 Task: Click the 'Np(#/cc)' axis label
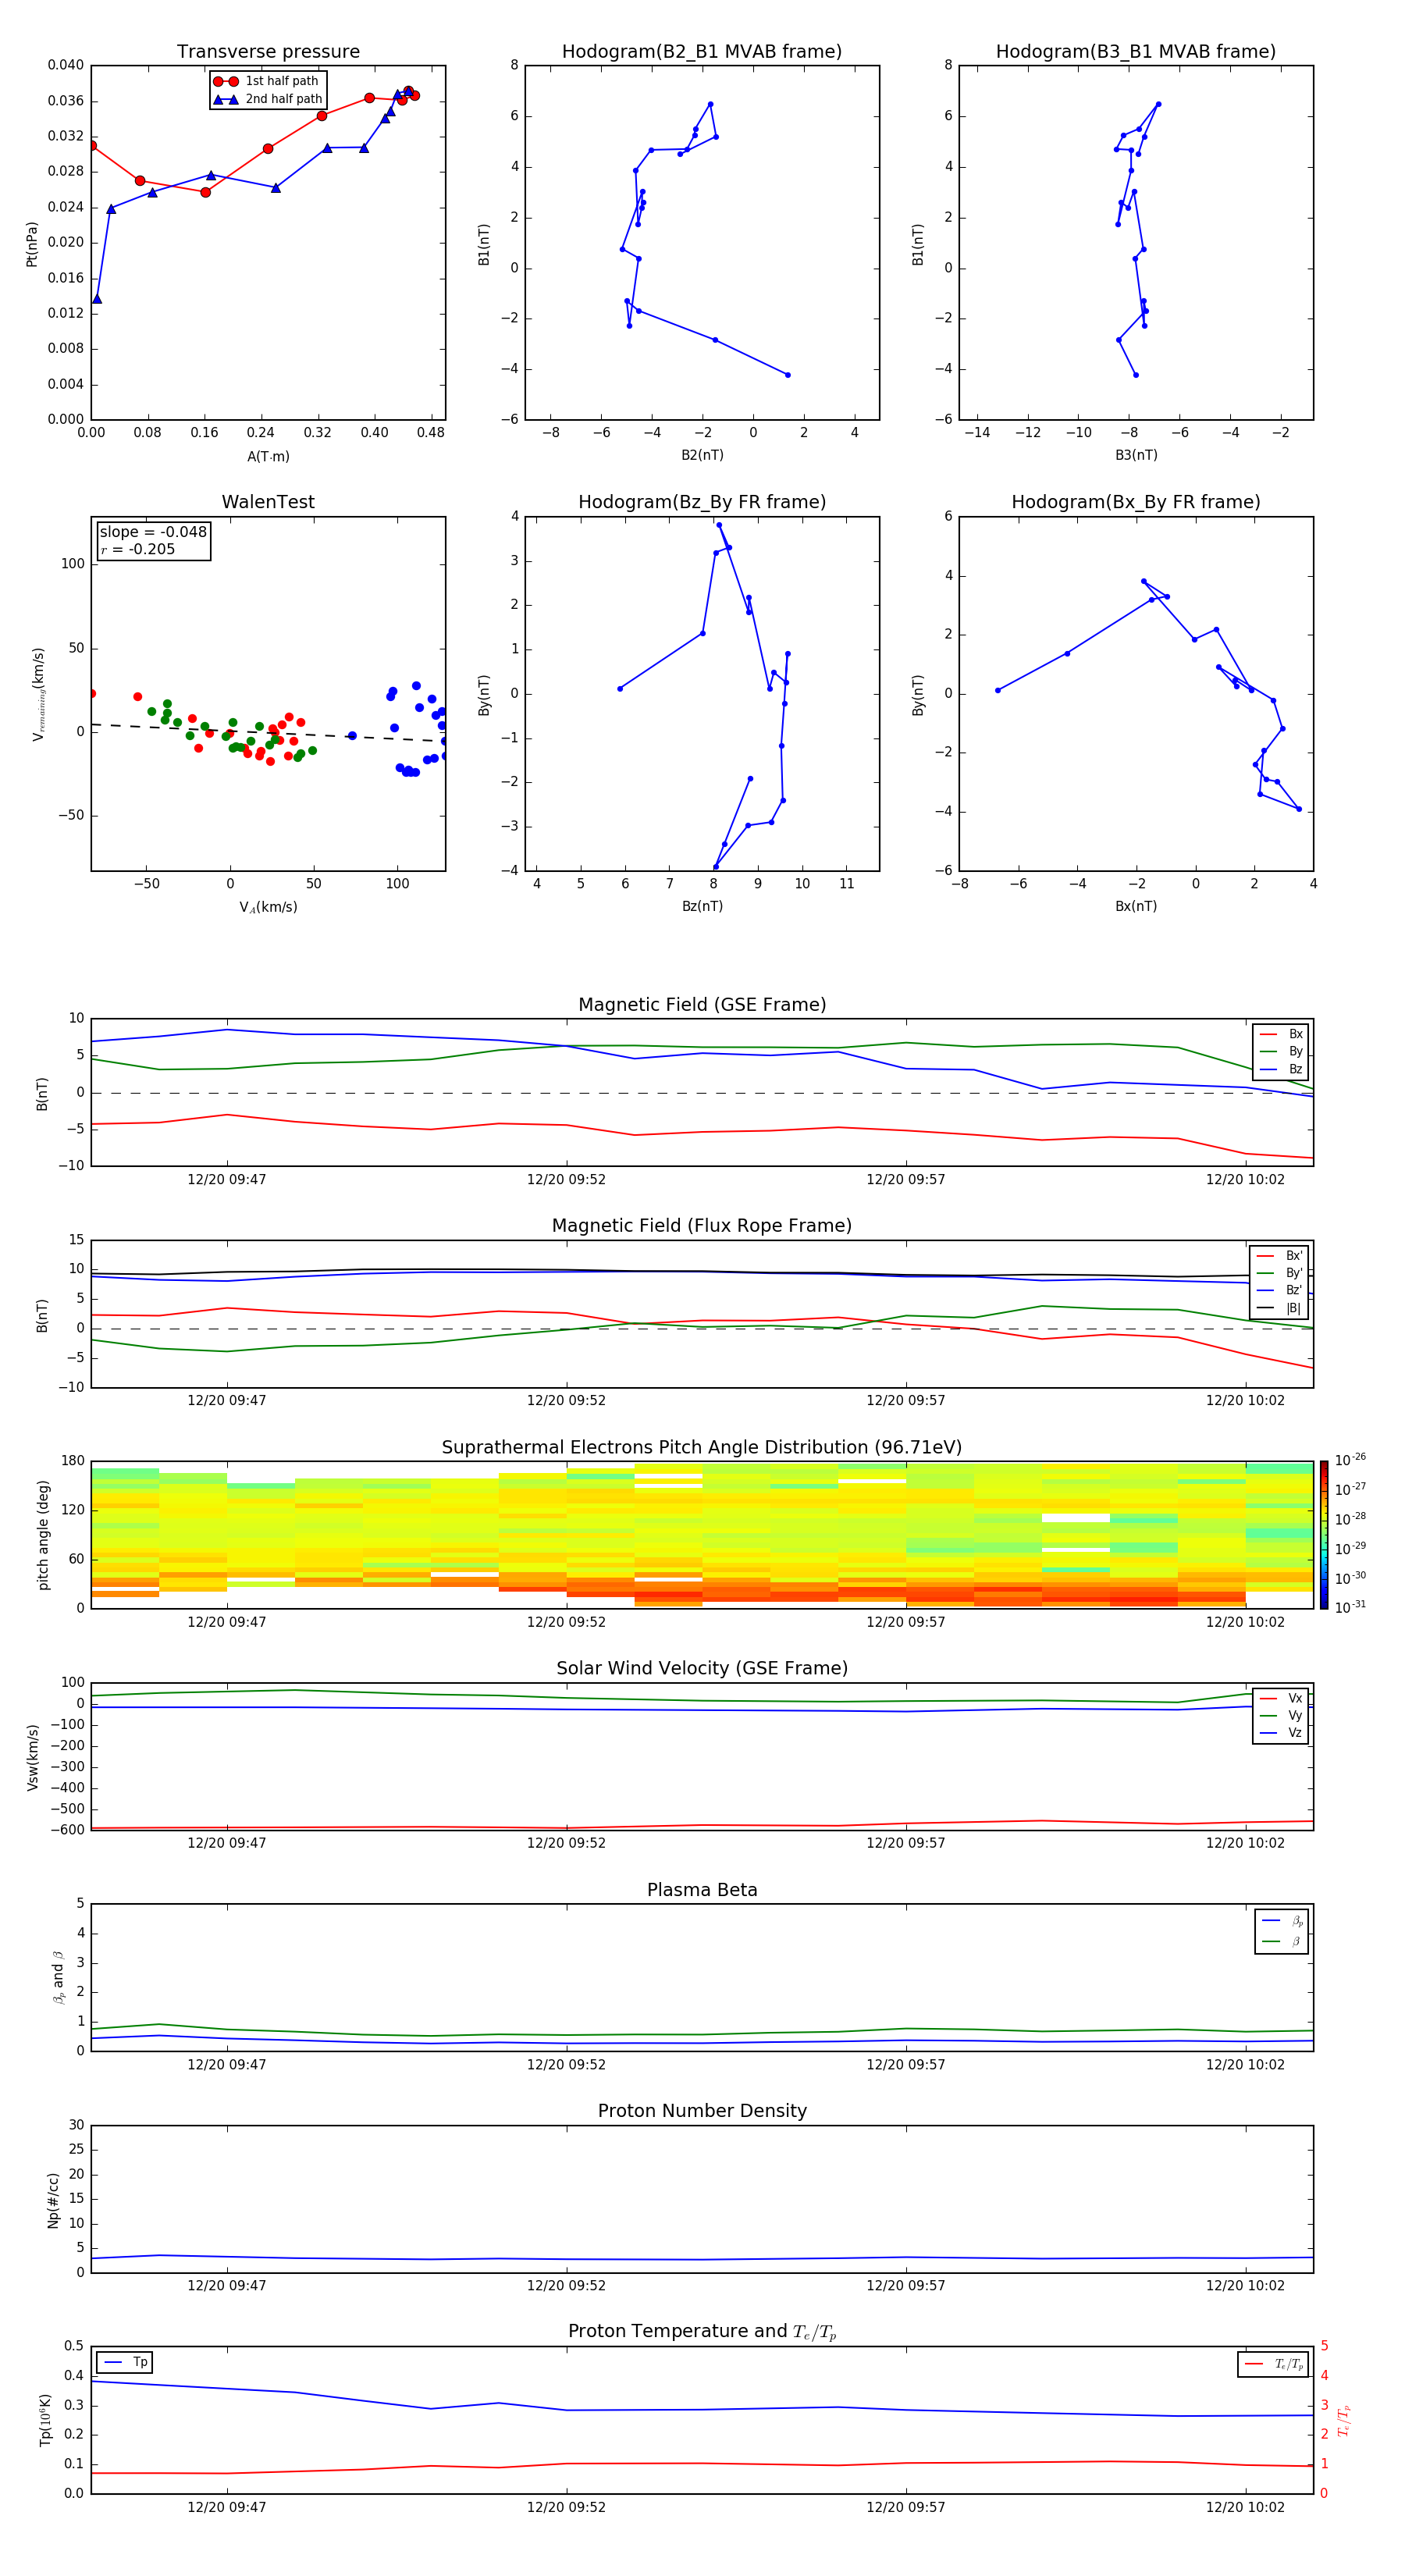53,2200
